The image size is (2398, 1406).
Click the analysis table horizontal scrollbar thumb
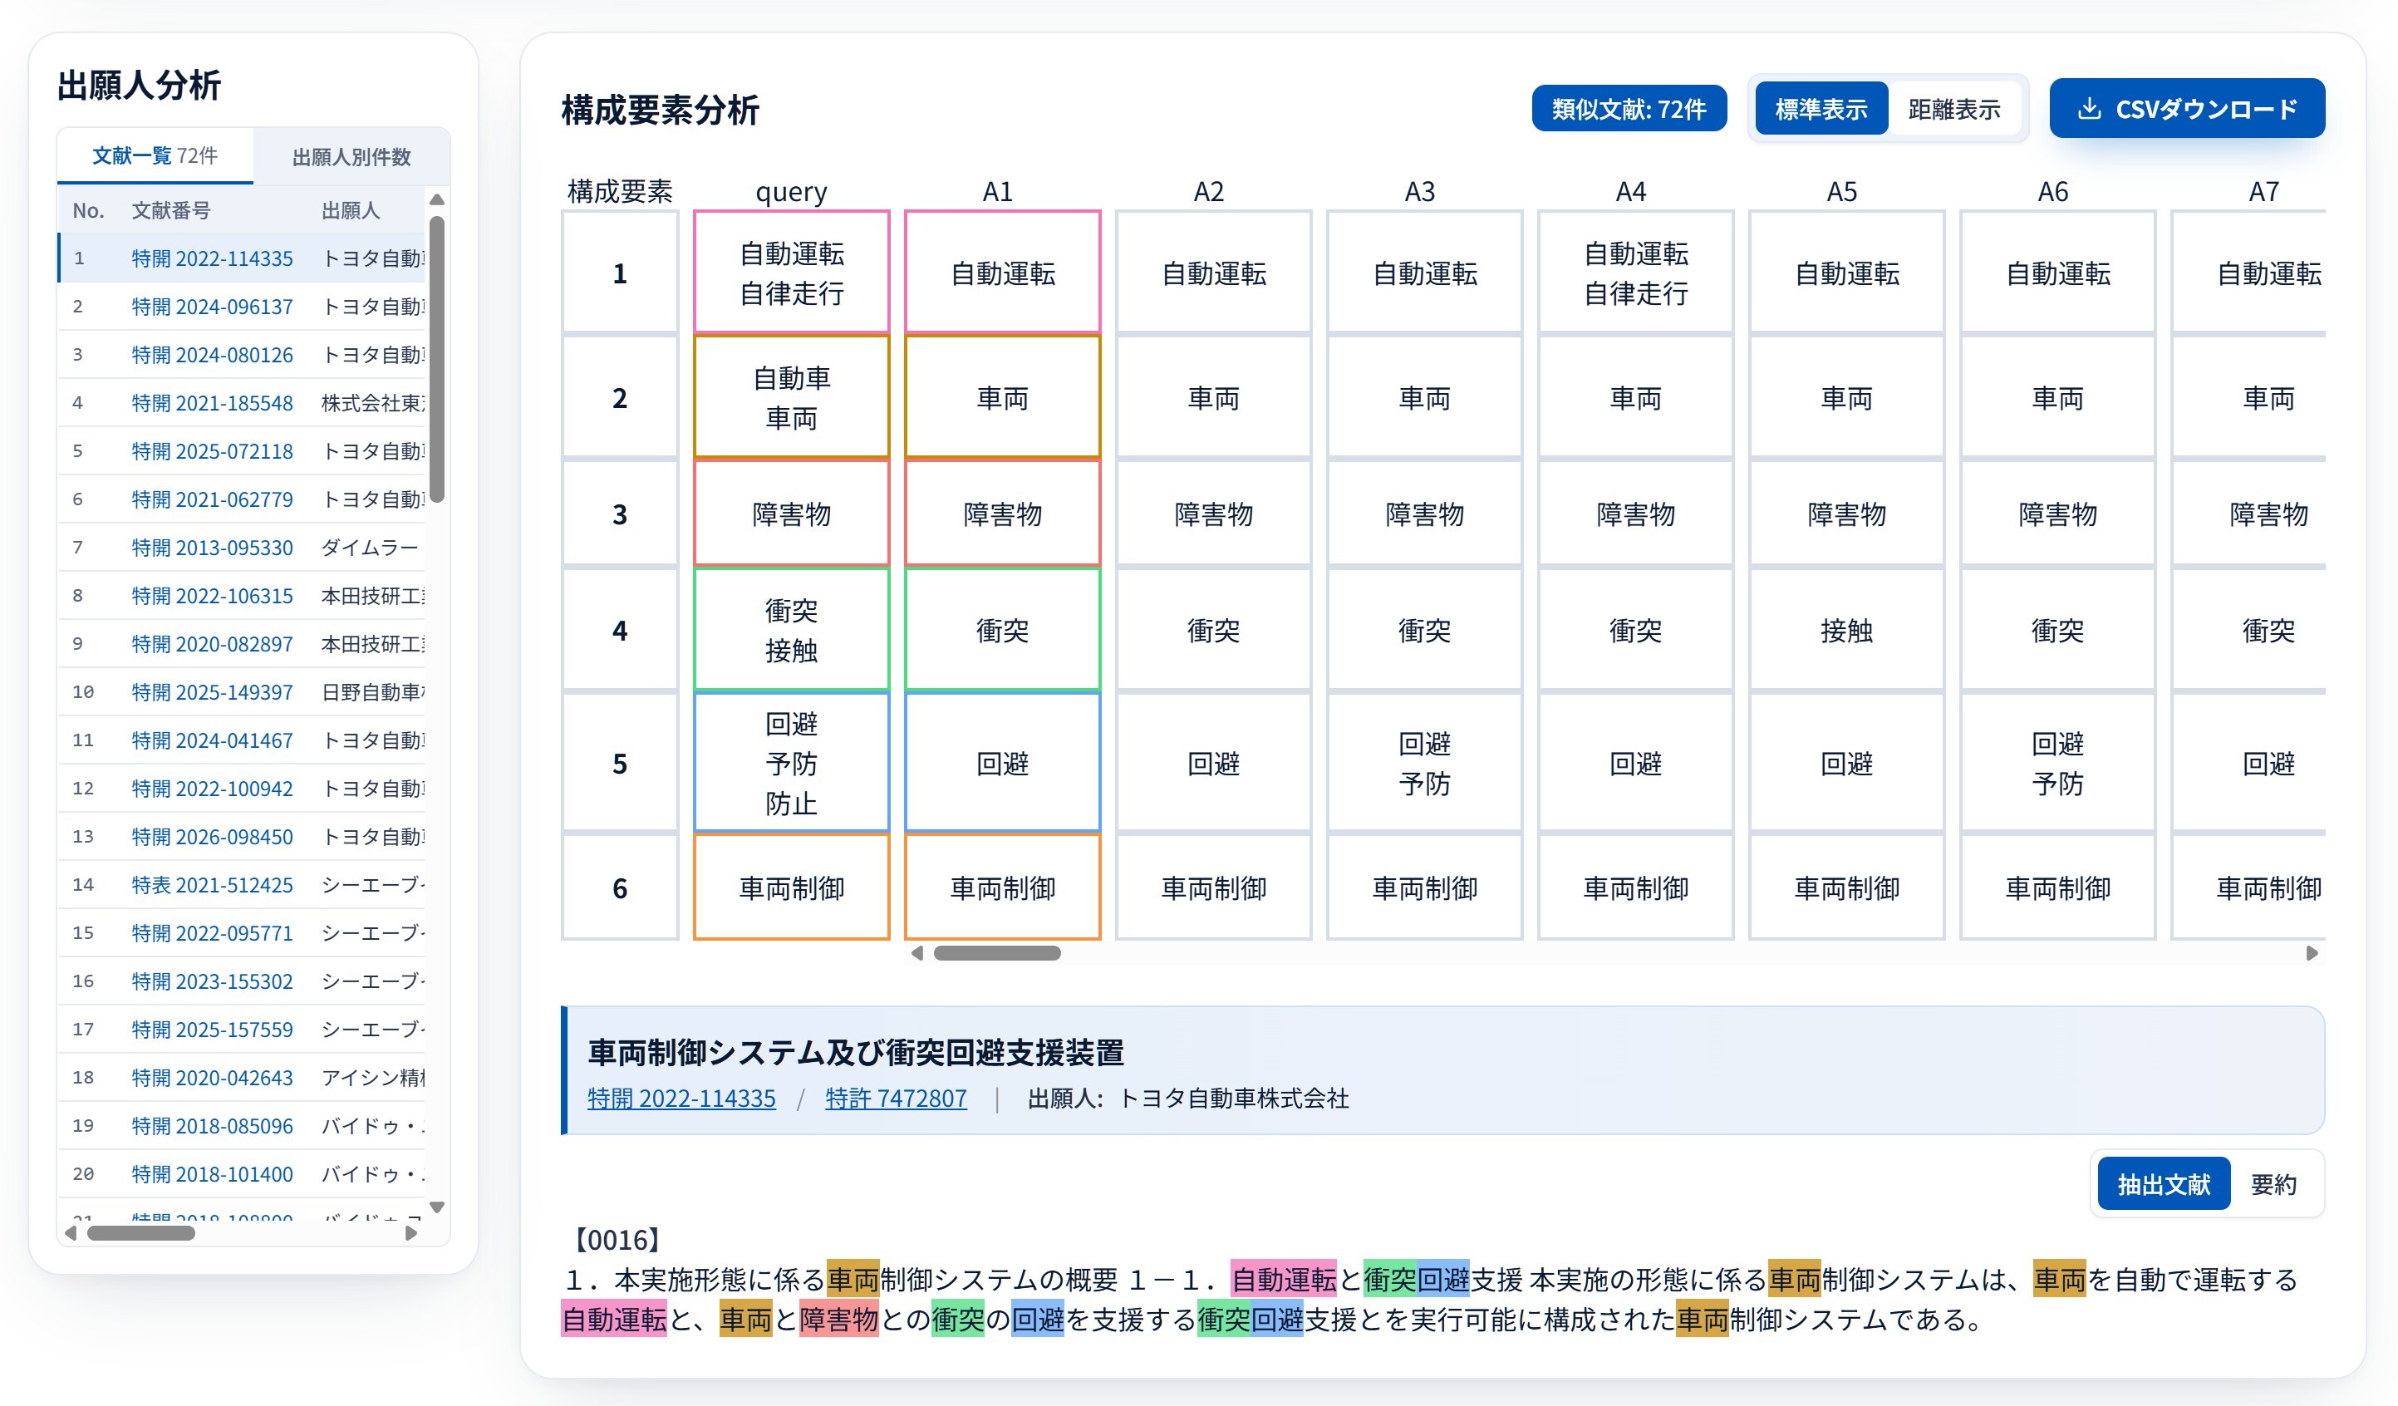(x=996, y=953)
